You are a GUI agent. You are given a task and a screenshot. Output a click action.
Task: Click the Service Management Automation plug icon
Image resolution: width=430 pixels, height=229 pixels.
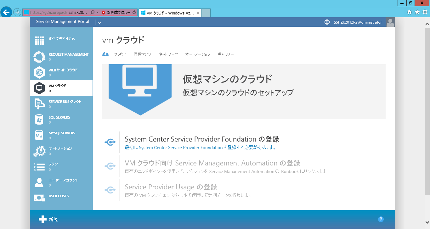[110, 166]
